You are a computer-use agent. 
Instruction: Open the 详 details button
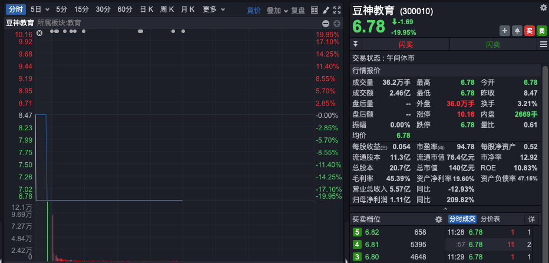coord(531,219)
